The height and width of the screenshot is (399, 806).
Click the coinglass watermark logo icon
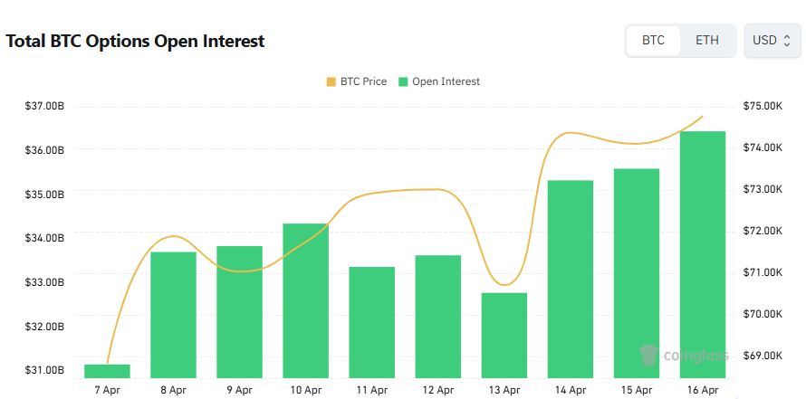point(648,354)
